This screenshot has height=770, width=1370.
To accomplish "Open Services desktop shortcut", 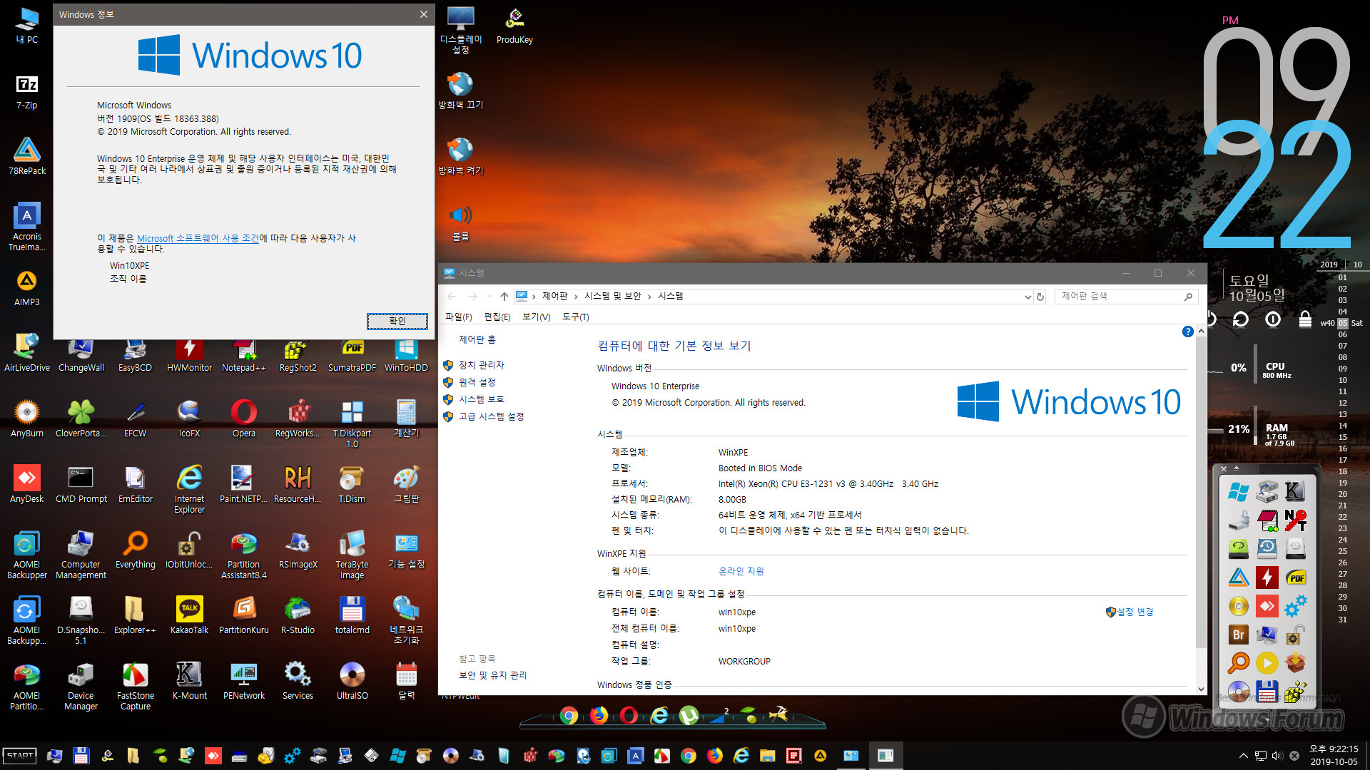I will tap(298, 681).
